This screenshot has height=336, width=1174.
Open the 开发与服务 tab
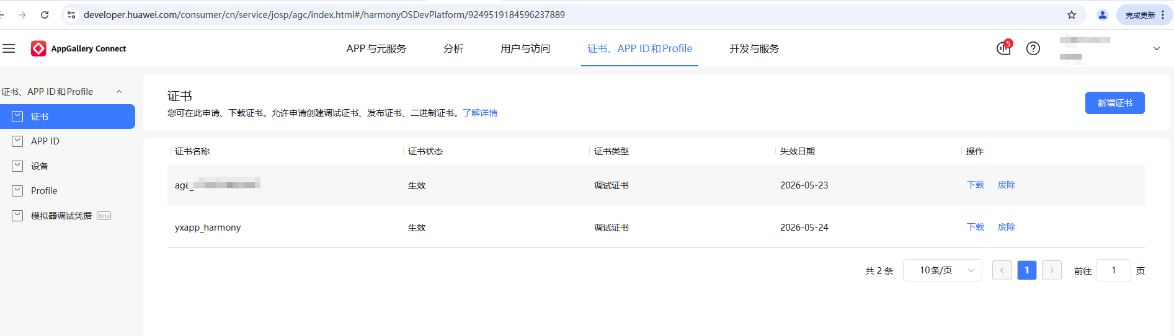[754, 48]
